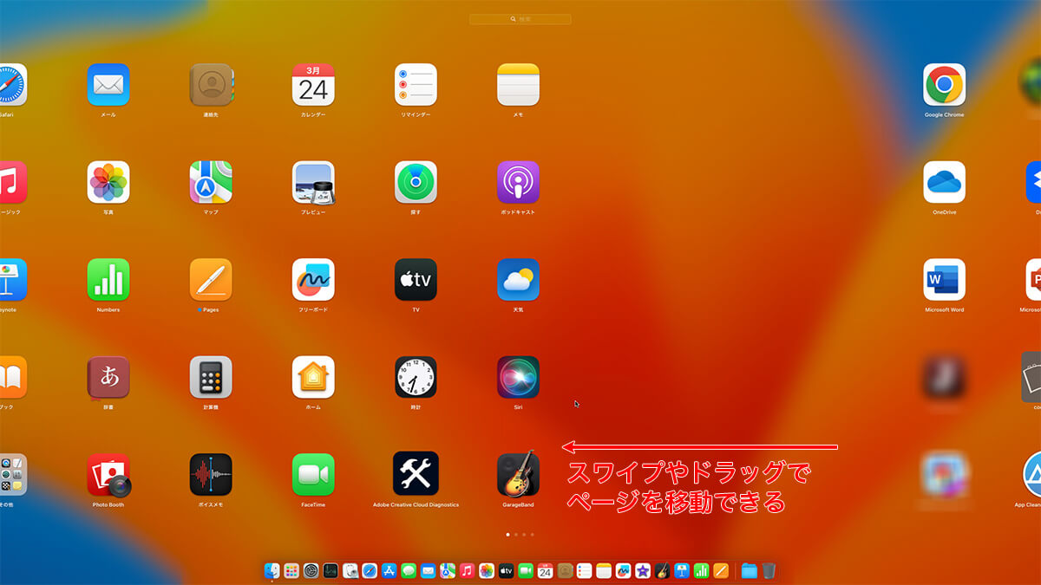
Task: Click Notes icon in the Dock
Action: pos(604,570)
